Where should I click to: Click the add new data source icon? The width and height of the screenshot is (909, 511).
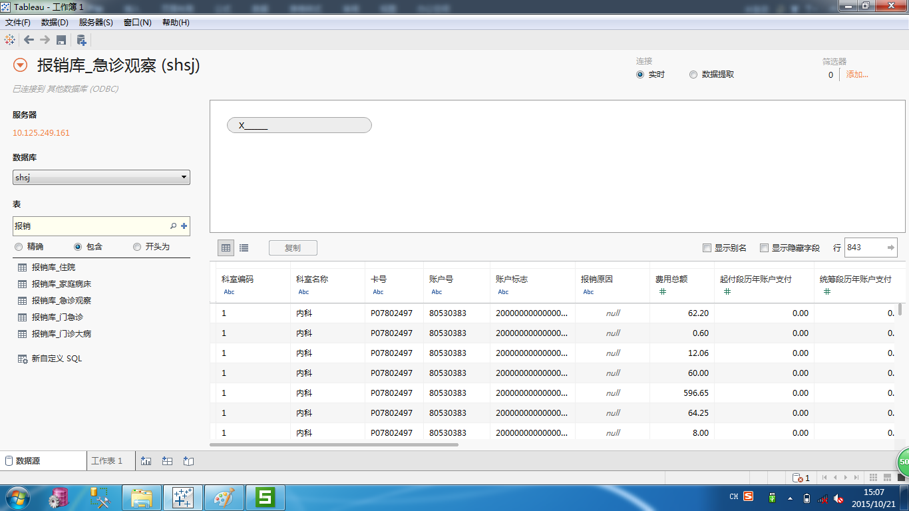[x=81, y=40]
